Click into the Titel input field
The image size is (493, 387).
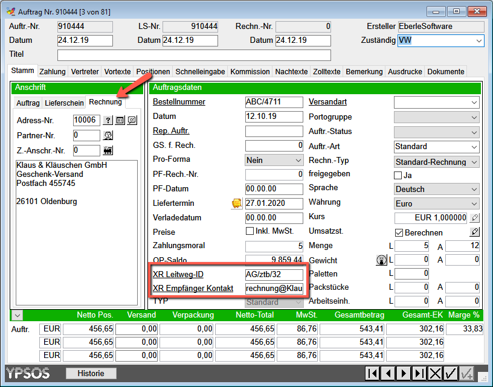(x=193, y=55)
